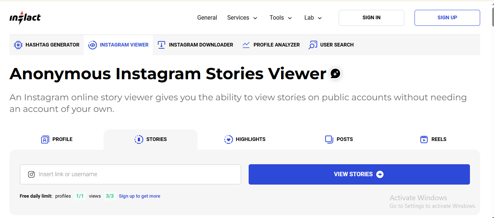
Task: Click the Instagram Downloader download icon
Action: tap(161, 45)
